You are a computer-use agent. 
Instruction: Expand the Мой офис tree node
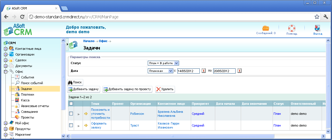click(5, 123)
